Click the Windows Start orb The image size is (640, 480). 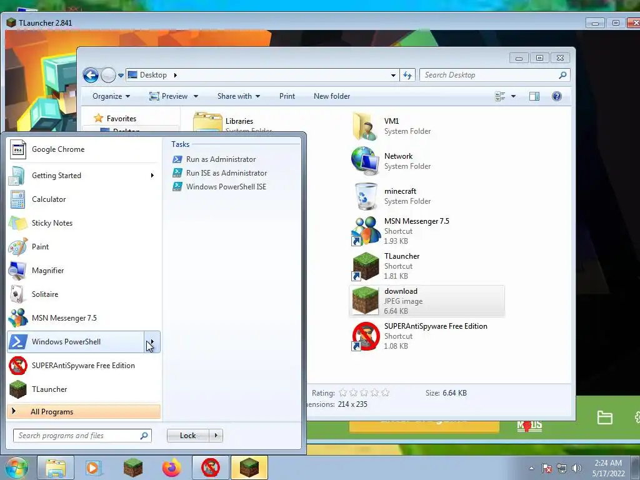point(17,467)
